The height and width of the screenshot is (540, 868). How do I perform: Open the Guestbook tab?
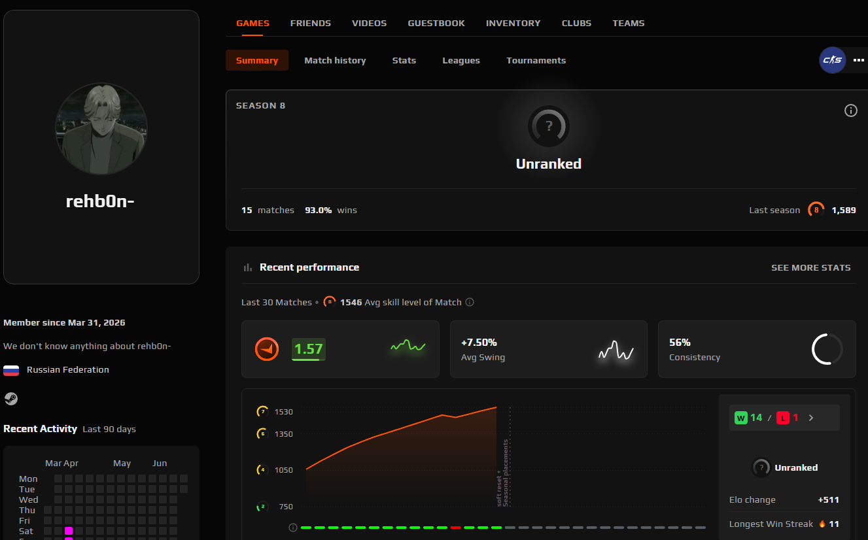436,23
